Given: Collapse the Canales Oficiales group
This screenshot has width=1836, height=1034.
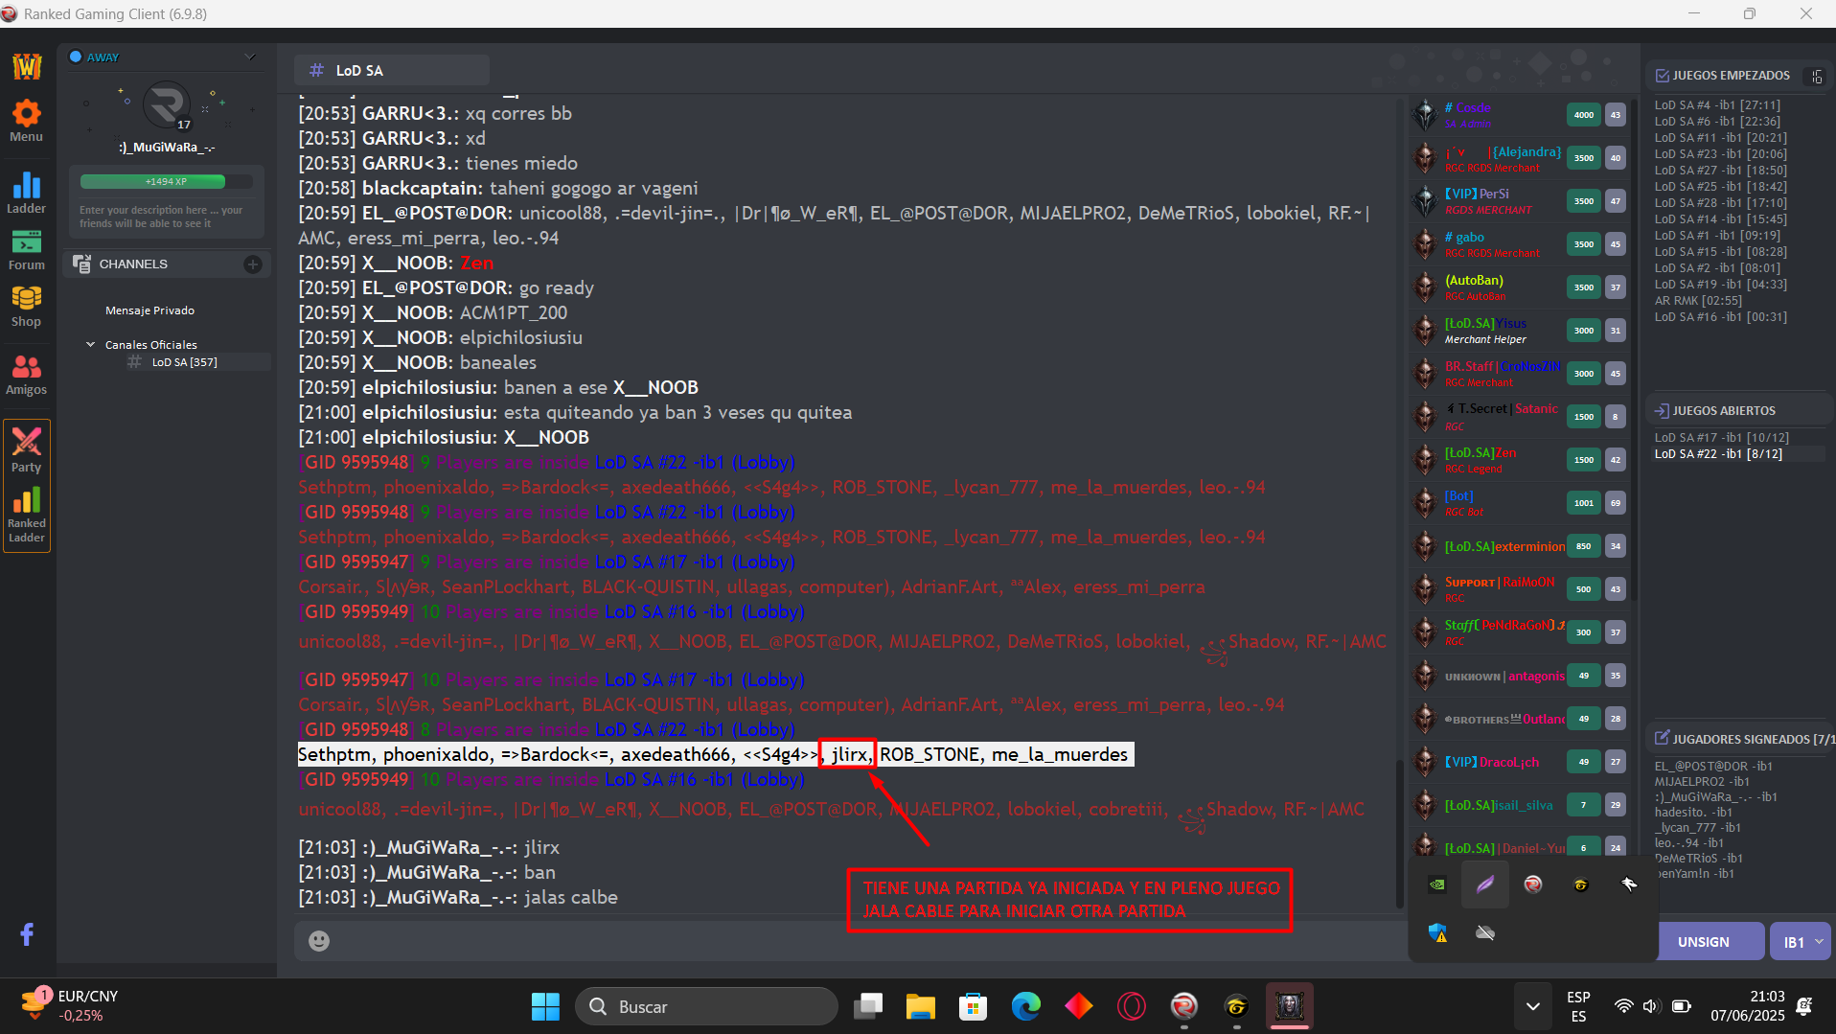Looking at the screenshot, I should coord(90,344).
